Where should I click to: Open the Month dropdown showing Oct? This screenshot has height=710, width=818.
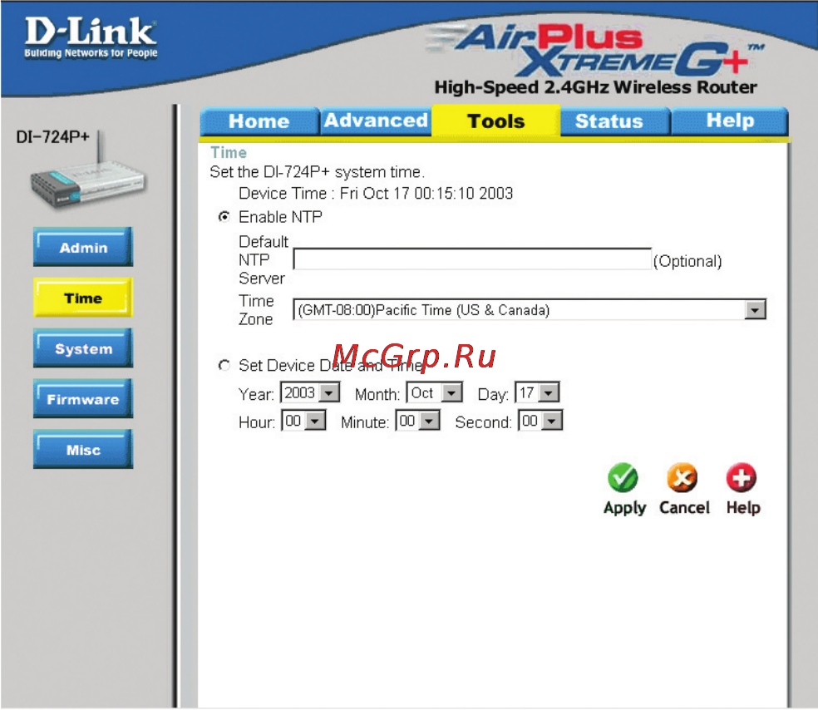[x=435, y=392]
